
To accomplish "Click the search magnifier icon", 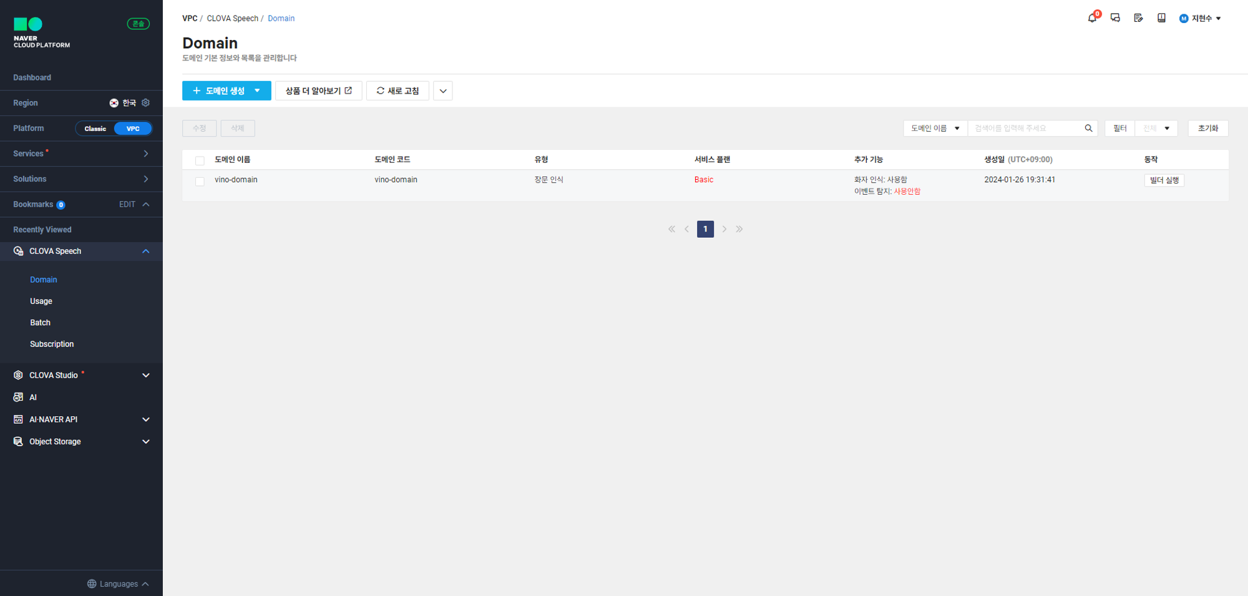I will point(1088,128).
